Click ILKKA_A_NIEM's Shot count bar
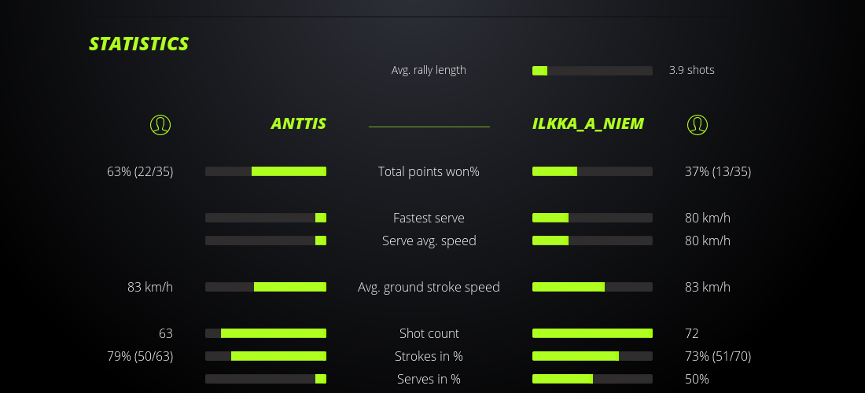The width and height of the screenshot is (865, 393). pyautogui.click(x=592, y=333)
